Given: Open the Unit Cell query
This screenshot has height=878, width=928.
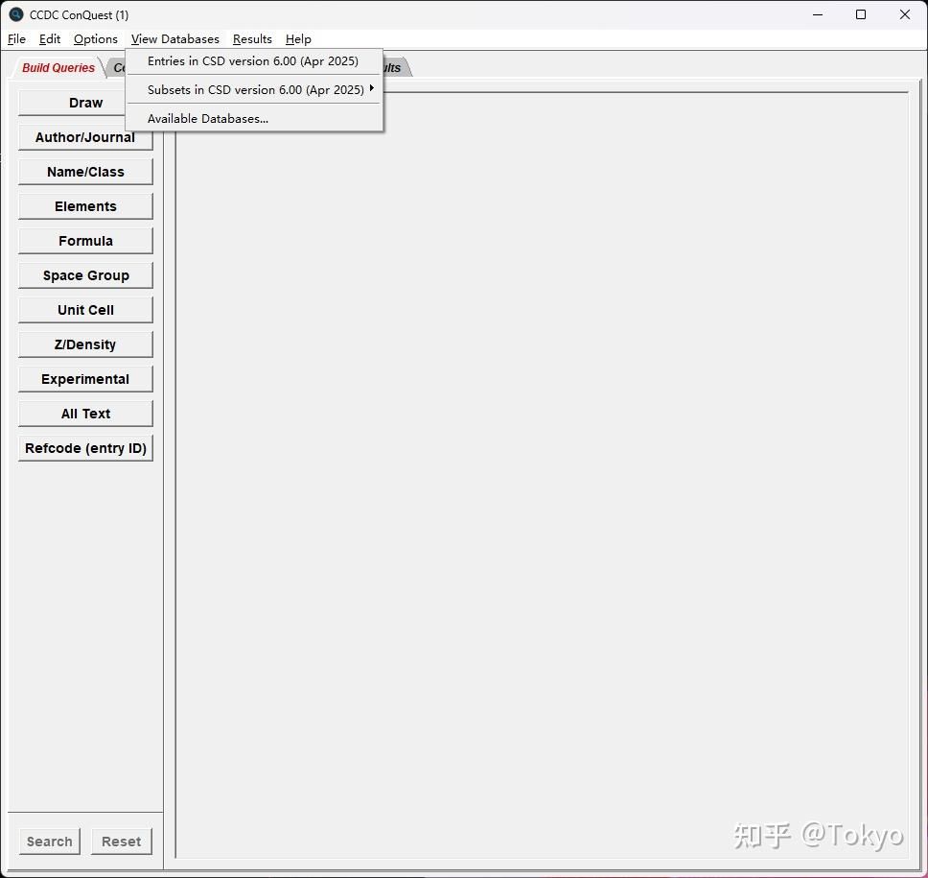Looking at the screenshot, I should coord(85,310).
